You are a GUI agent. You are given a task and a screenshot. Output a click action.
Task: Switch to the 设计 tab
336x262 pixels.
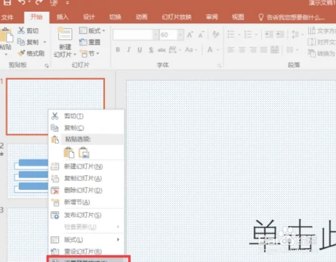(x=89, y=17)
